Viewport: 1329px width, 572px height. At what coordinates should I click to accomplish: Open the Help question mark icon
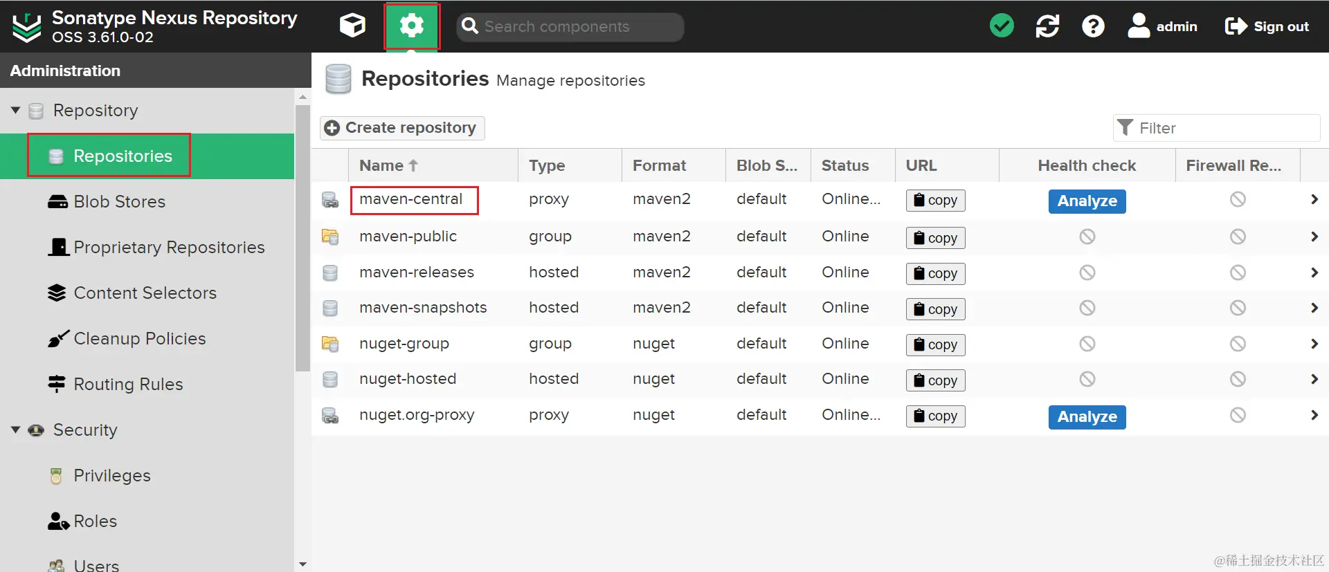pyautogui.click(x=1093, y=26)
